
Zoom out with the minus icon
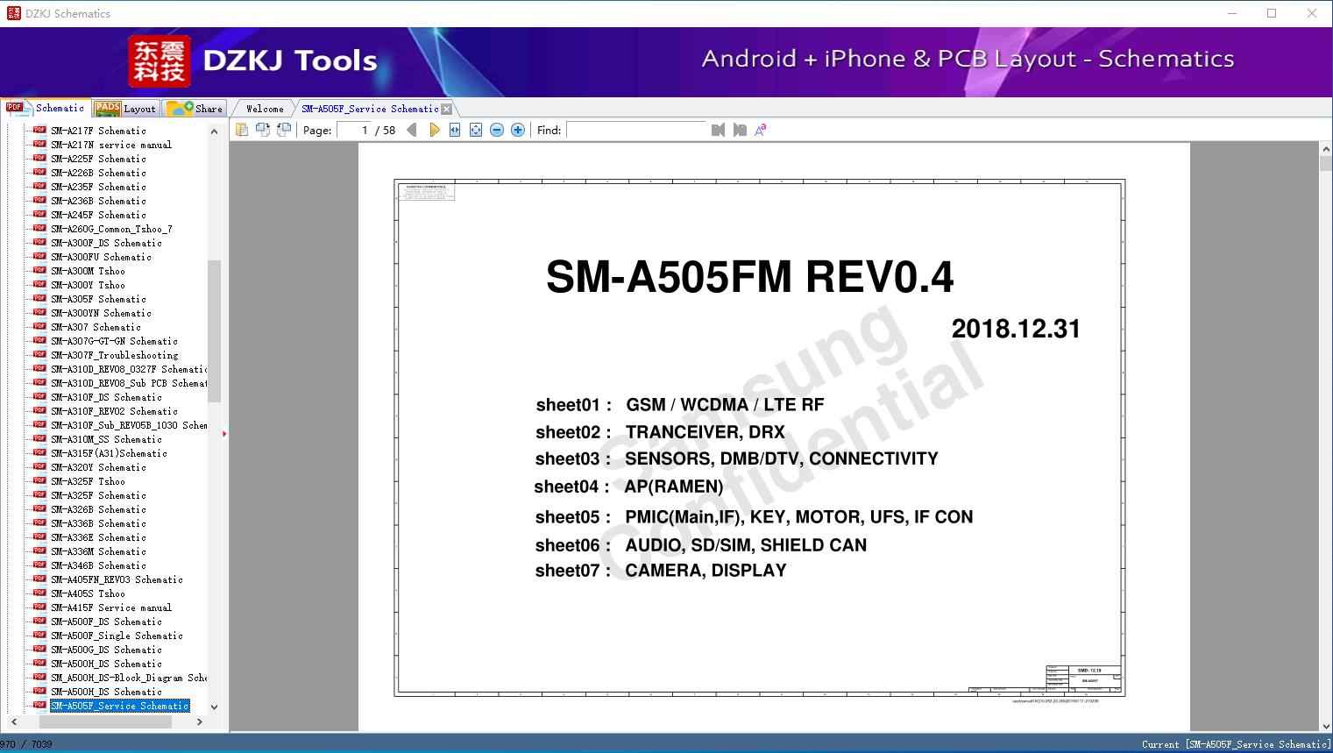click(x=497, y=130)
